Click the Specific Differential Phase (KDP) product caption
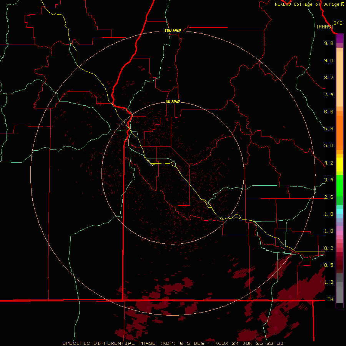Viewport: 346px width, 346px height. (x=173, y=343)
